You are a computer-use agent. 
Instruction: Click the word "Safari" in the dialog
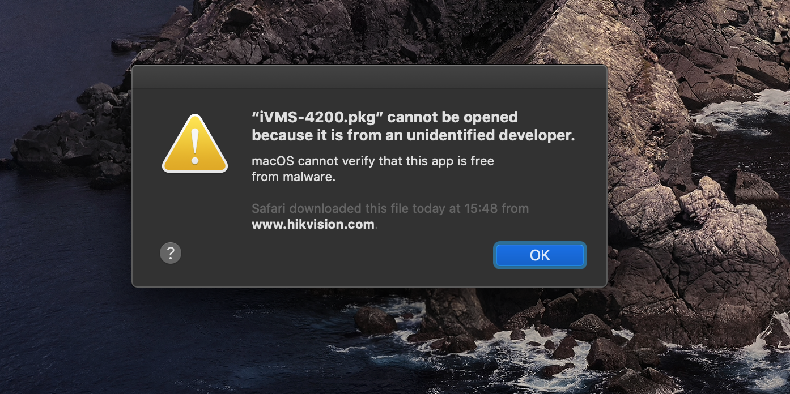coord(269,208)
